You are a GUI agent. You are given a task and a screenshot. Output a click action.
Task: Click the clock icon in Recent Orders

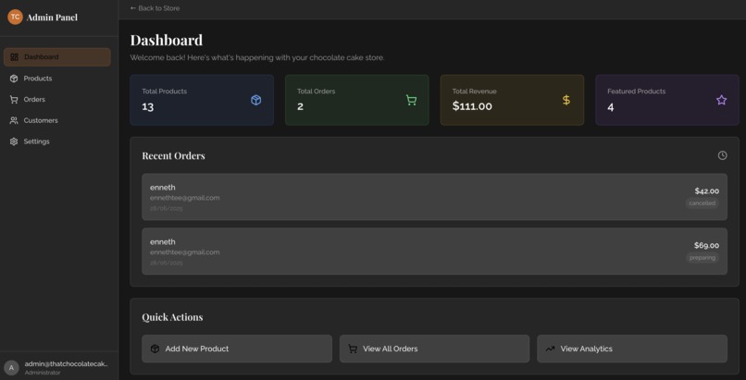pos(722,155)
